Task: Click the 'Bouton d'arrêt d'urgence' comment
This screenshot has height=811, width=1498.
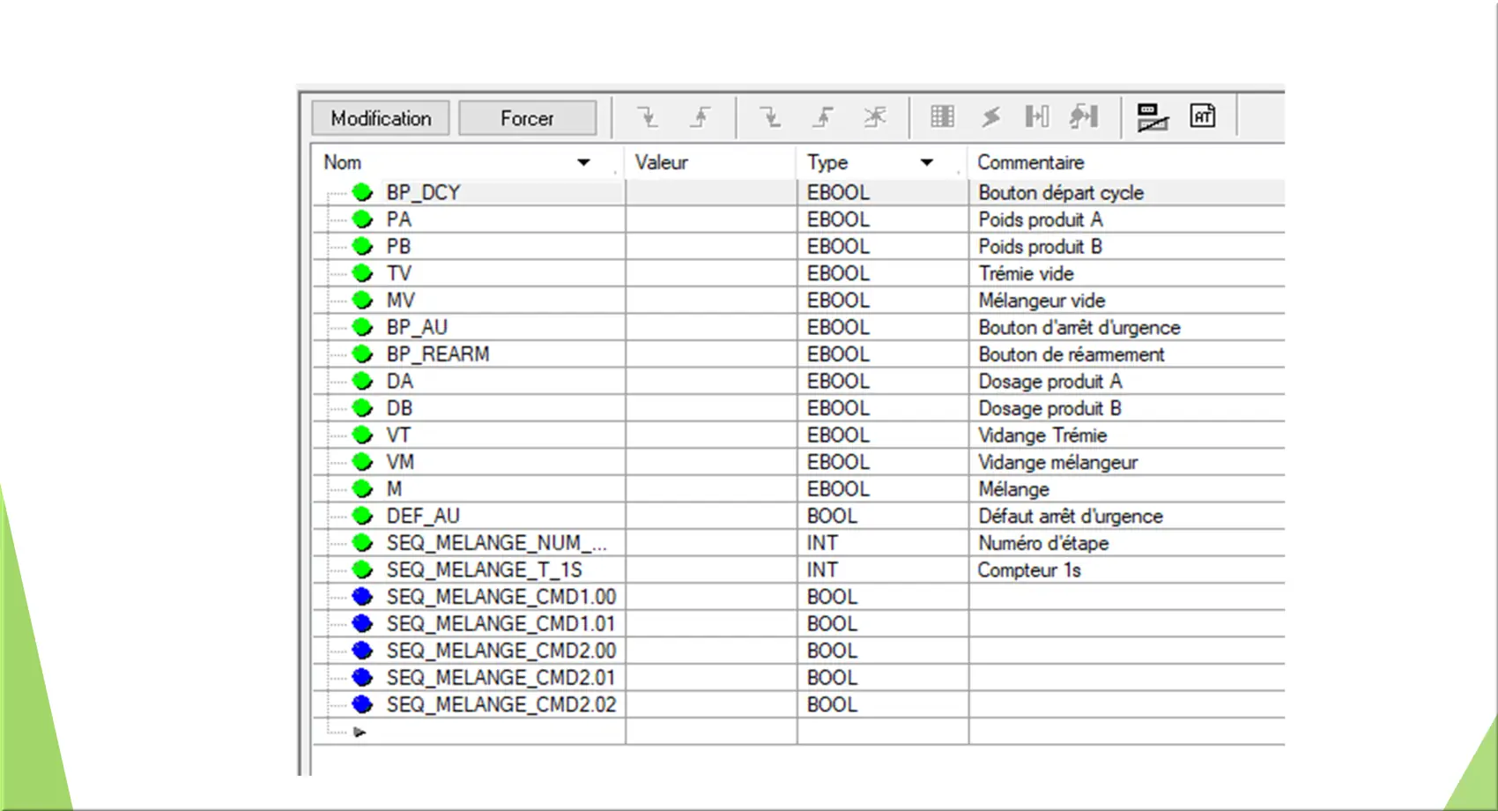Action: point(1079,327)
